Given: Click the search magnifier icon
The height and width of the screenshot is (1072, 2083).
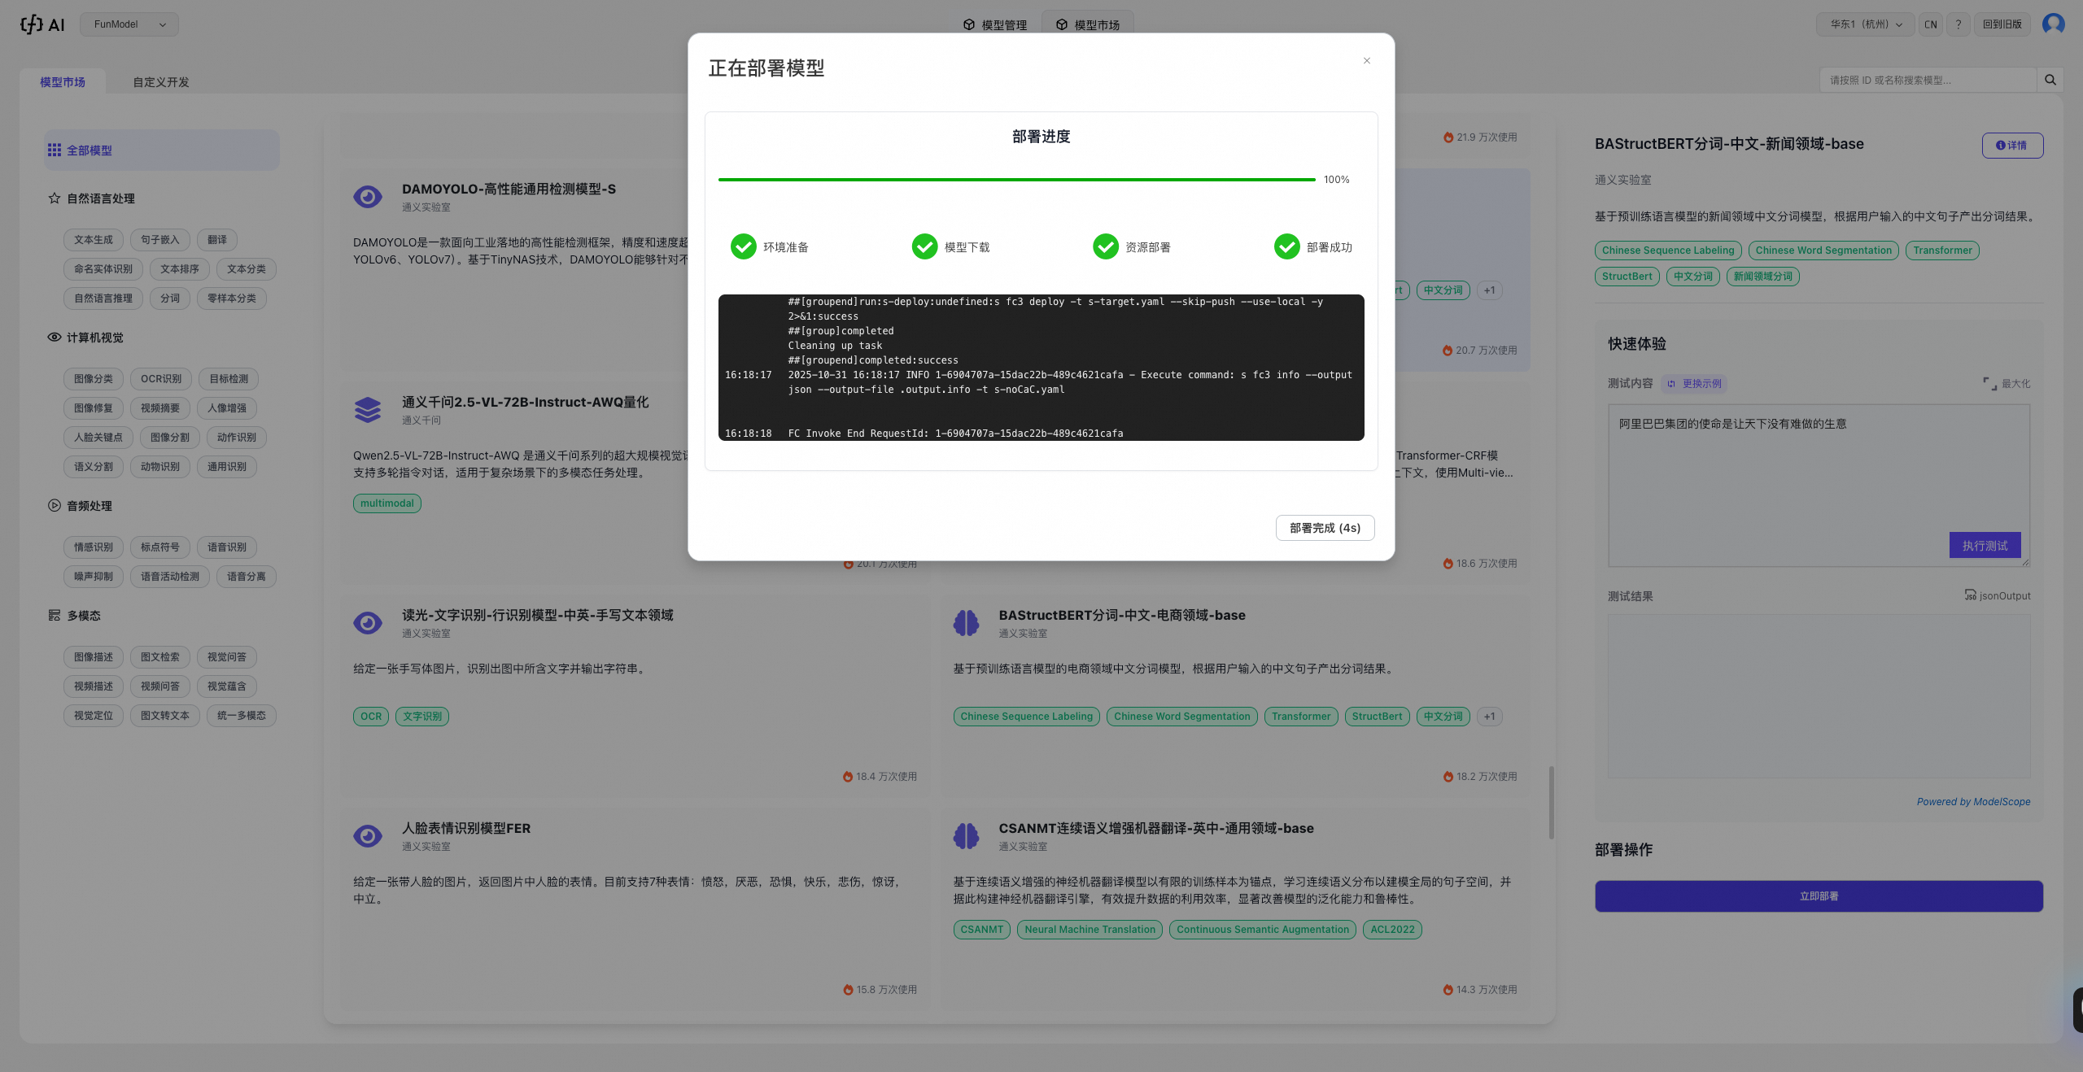Looking at the screenshot, I should pos(2050,80).
